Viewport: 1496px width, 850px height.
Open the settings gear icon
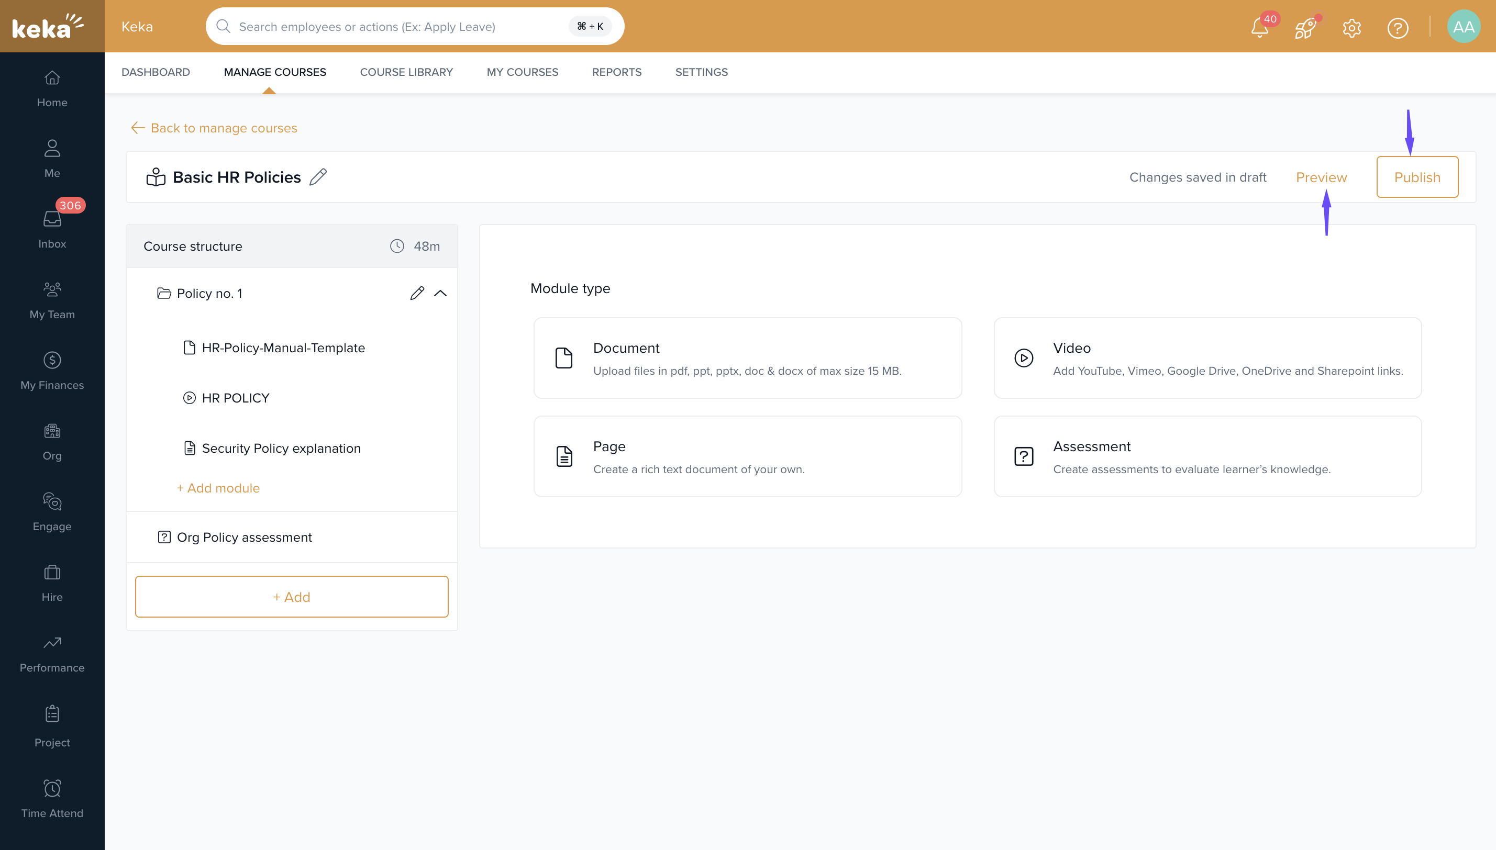click(1351, 27)
